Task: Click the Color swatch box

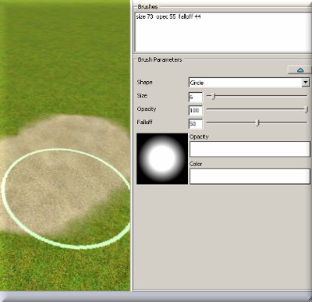Action: tap(250, 176)
